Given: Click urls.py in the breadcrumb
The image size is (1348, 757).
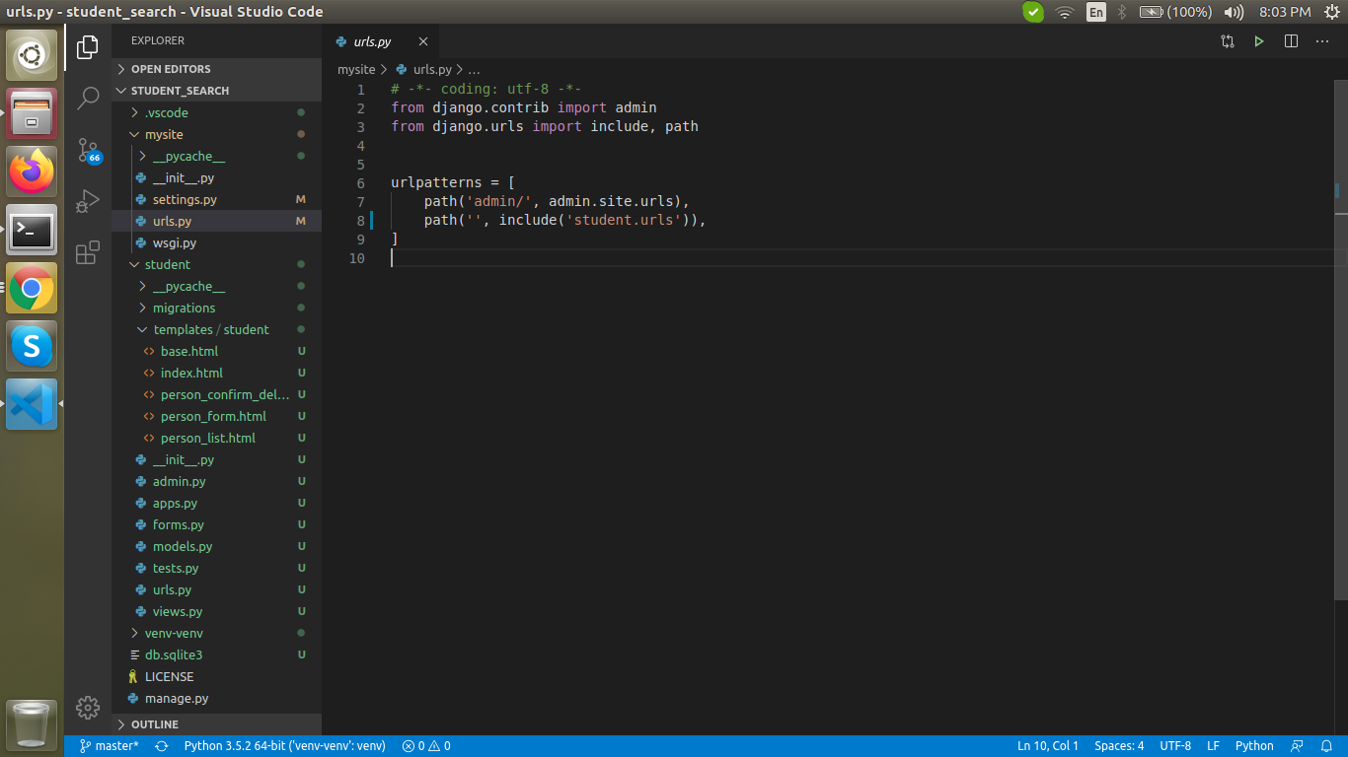Looking at the screenshot, I should [432, 70].
